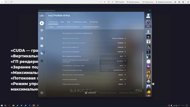Viewport: 190px width, 107px height.
Task: Zoom out with the minus icon
Action: pyautogui.click(x=101, y=2)
